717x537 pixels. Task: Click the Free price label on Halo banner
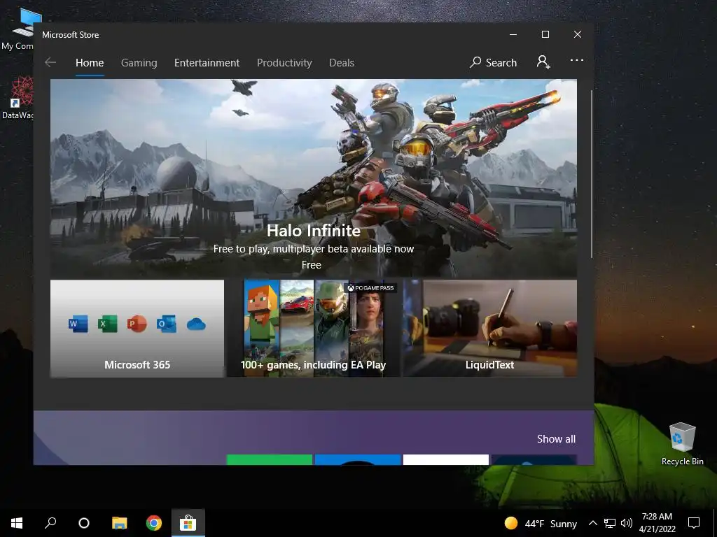click(312, 265)
